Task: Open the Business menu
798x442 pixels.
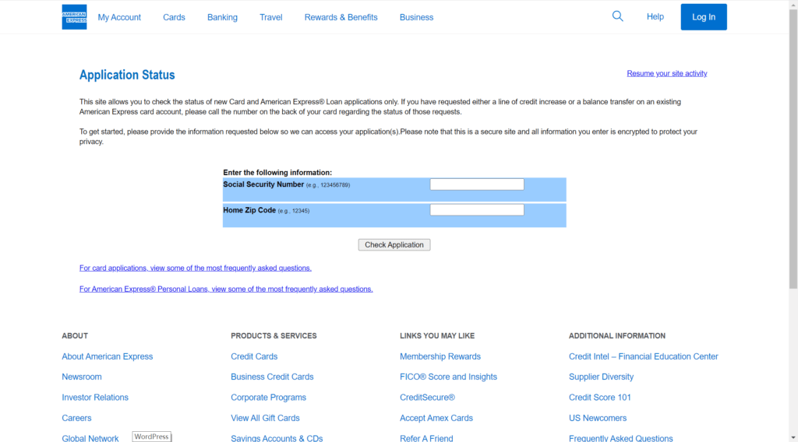Action: [x=416, y=17]
